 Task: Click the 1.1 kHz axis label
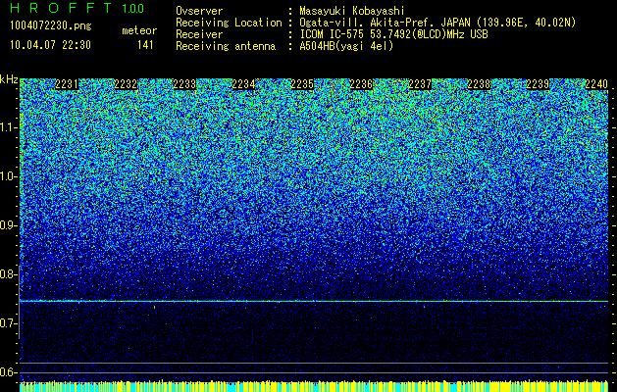pos(9,127)
